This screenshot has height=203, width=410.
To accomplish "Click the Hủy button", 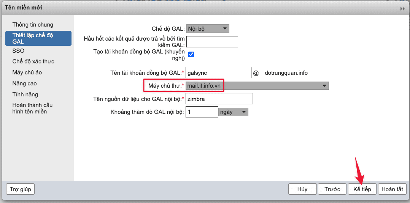I will coord(302,189).
